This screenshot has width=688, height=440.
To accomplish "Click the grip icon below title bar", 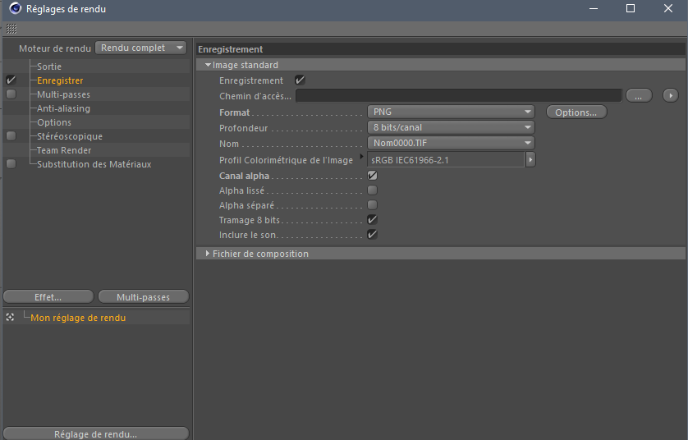I will point(11,29).
